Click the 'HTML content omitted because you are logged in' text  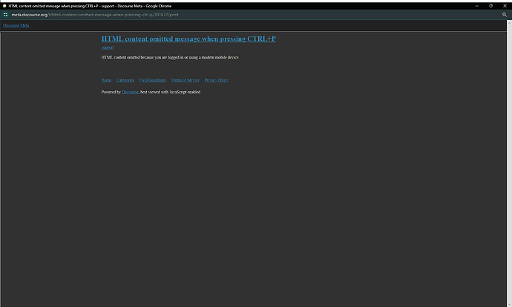[170, 57]
